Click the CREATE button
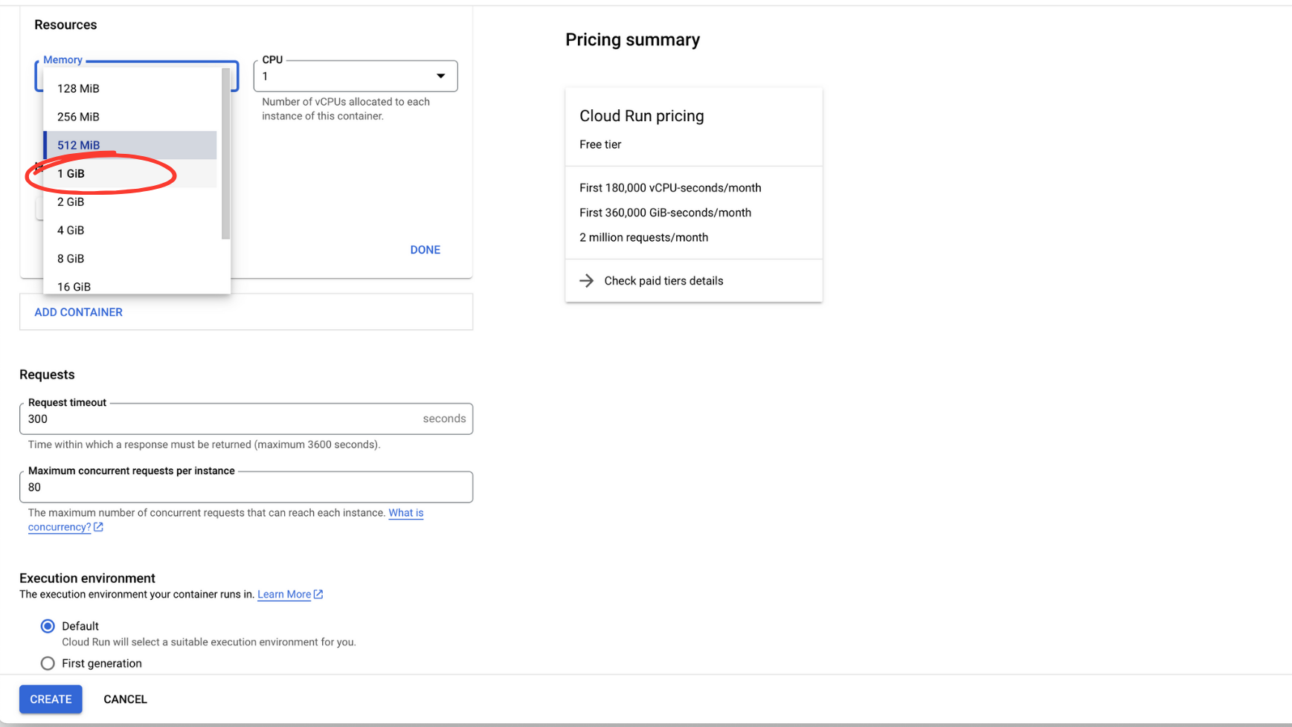Image resolution: width=1292 pixels, height=727 pixels. click(50, 699)
